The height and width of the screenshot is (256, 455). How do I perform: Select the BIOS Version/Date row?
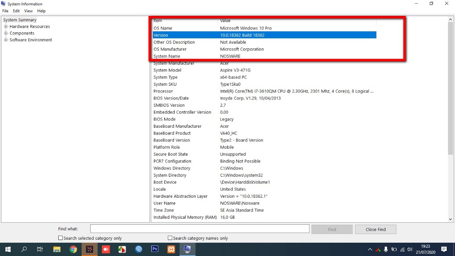click(264, 98)
